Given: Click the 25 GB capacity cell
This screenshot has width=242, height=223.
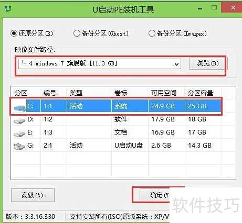Looking at the screenshot, I should coord(203,106).
